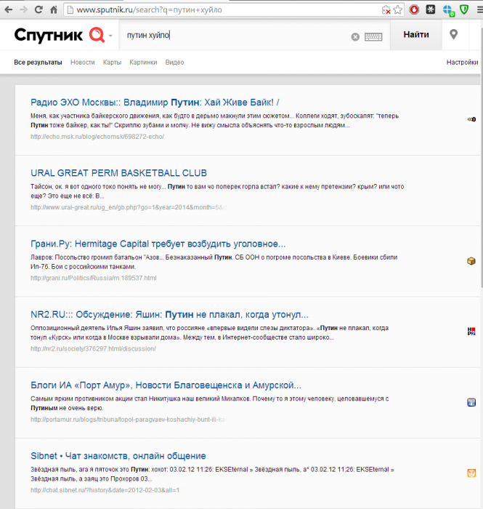Click the echo.msk.ru result URL
This screenshot has width=483, height=509.
[x=97, y=137]
